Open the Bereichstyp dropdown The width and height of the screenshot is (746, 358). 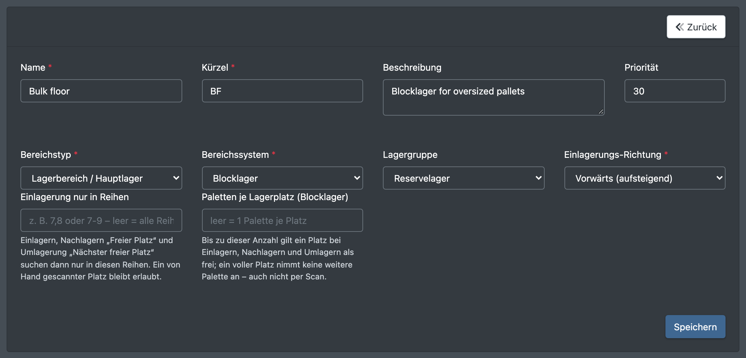[x=101, y=178]
